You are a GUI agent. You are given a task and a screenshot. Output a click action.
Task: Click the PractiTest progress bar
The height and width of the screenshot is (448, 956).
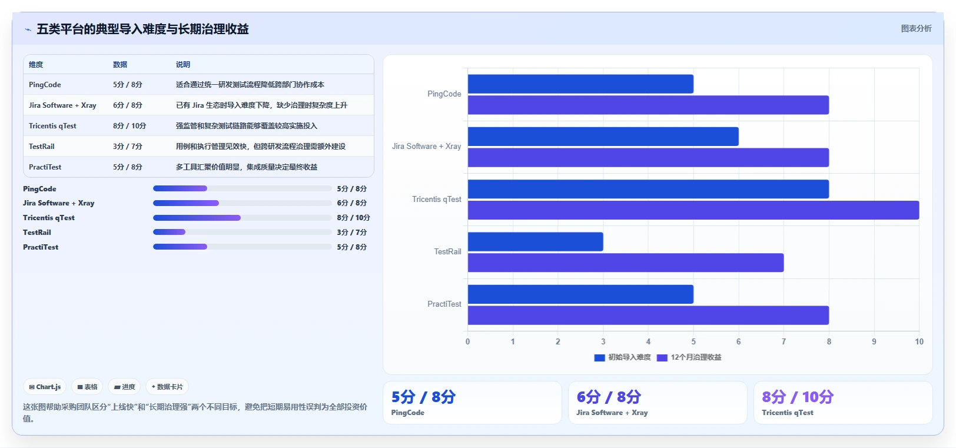tap(243, 247)
